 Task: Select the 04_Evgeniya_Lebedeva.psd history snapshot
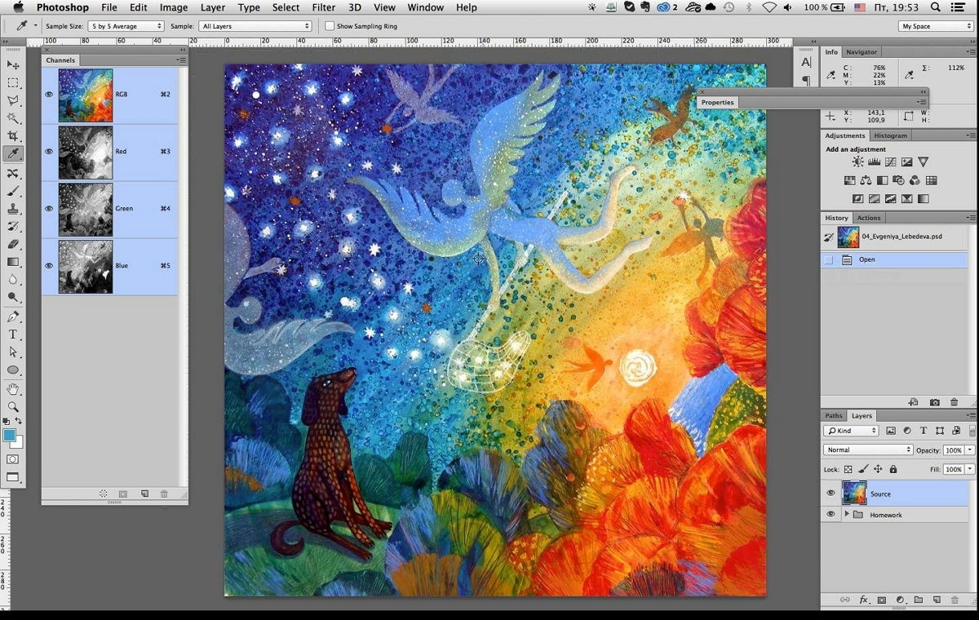(x=894, y=237)
